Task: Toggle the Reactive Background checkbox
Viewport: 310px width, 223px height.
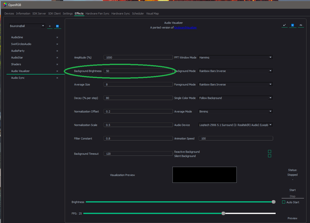Action: [x=269, y=152]
